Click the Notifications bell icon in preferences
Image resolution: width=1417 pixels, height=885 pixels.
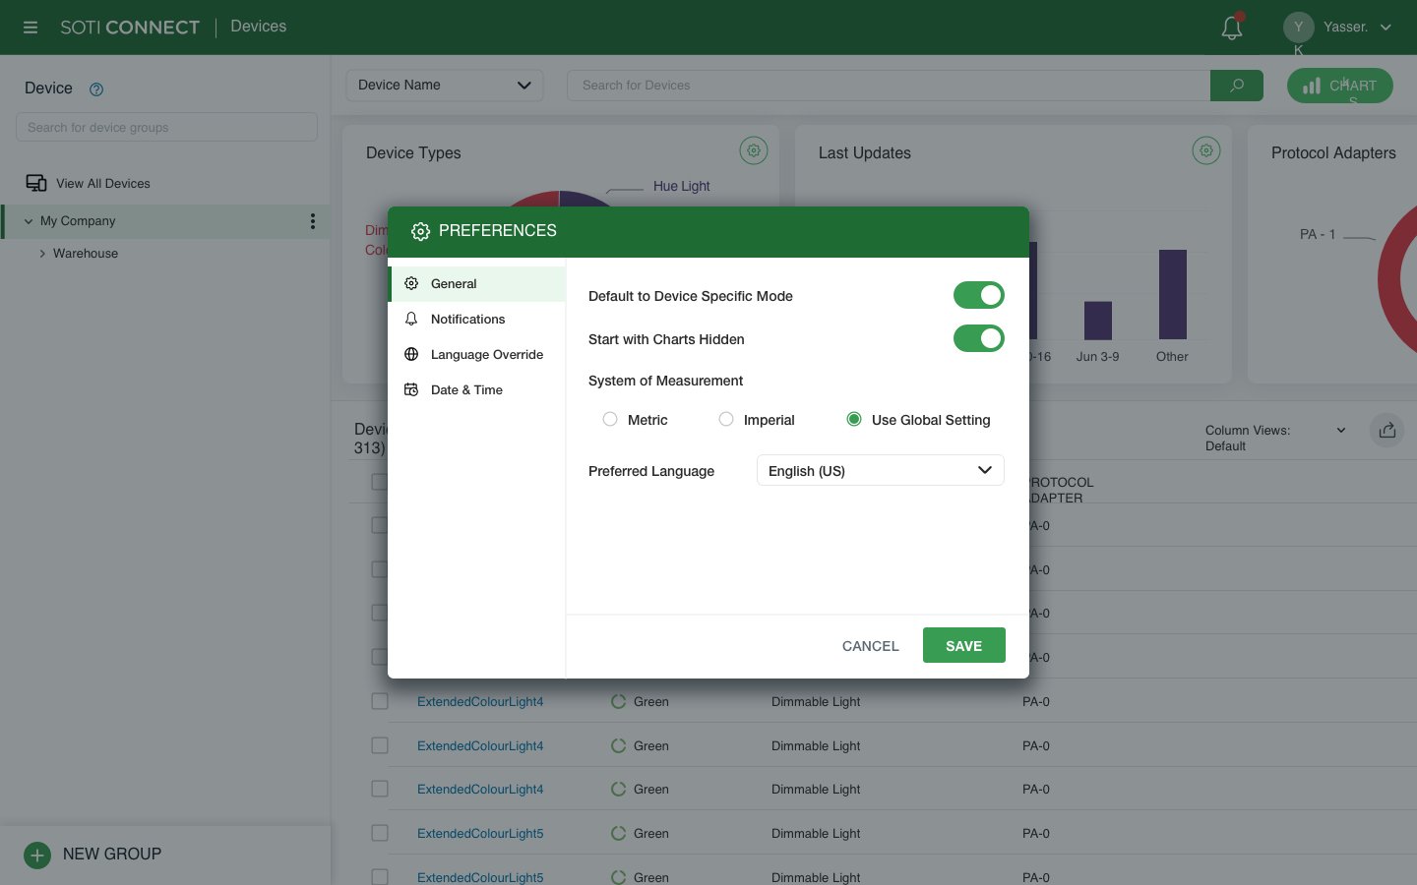pyautogui.click(x=411, y=319)
